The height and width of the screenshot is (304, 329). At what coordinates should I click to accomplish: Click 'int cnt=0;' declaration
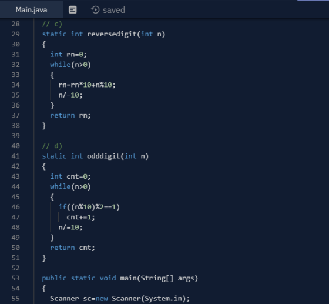(x=70, y=176)
